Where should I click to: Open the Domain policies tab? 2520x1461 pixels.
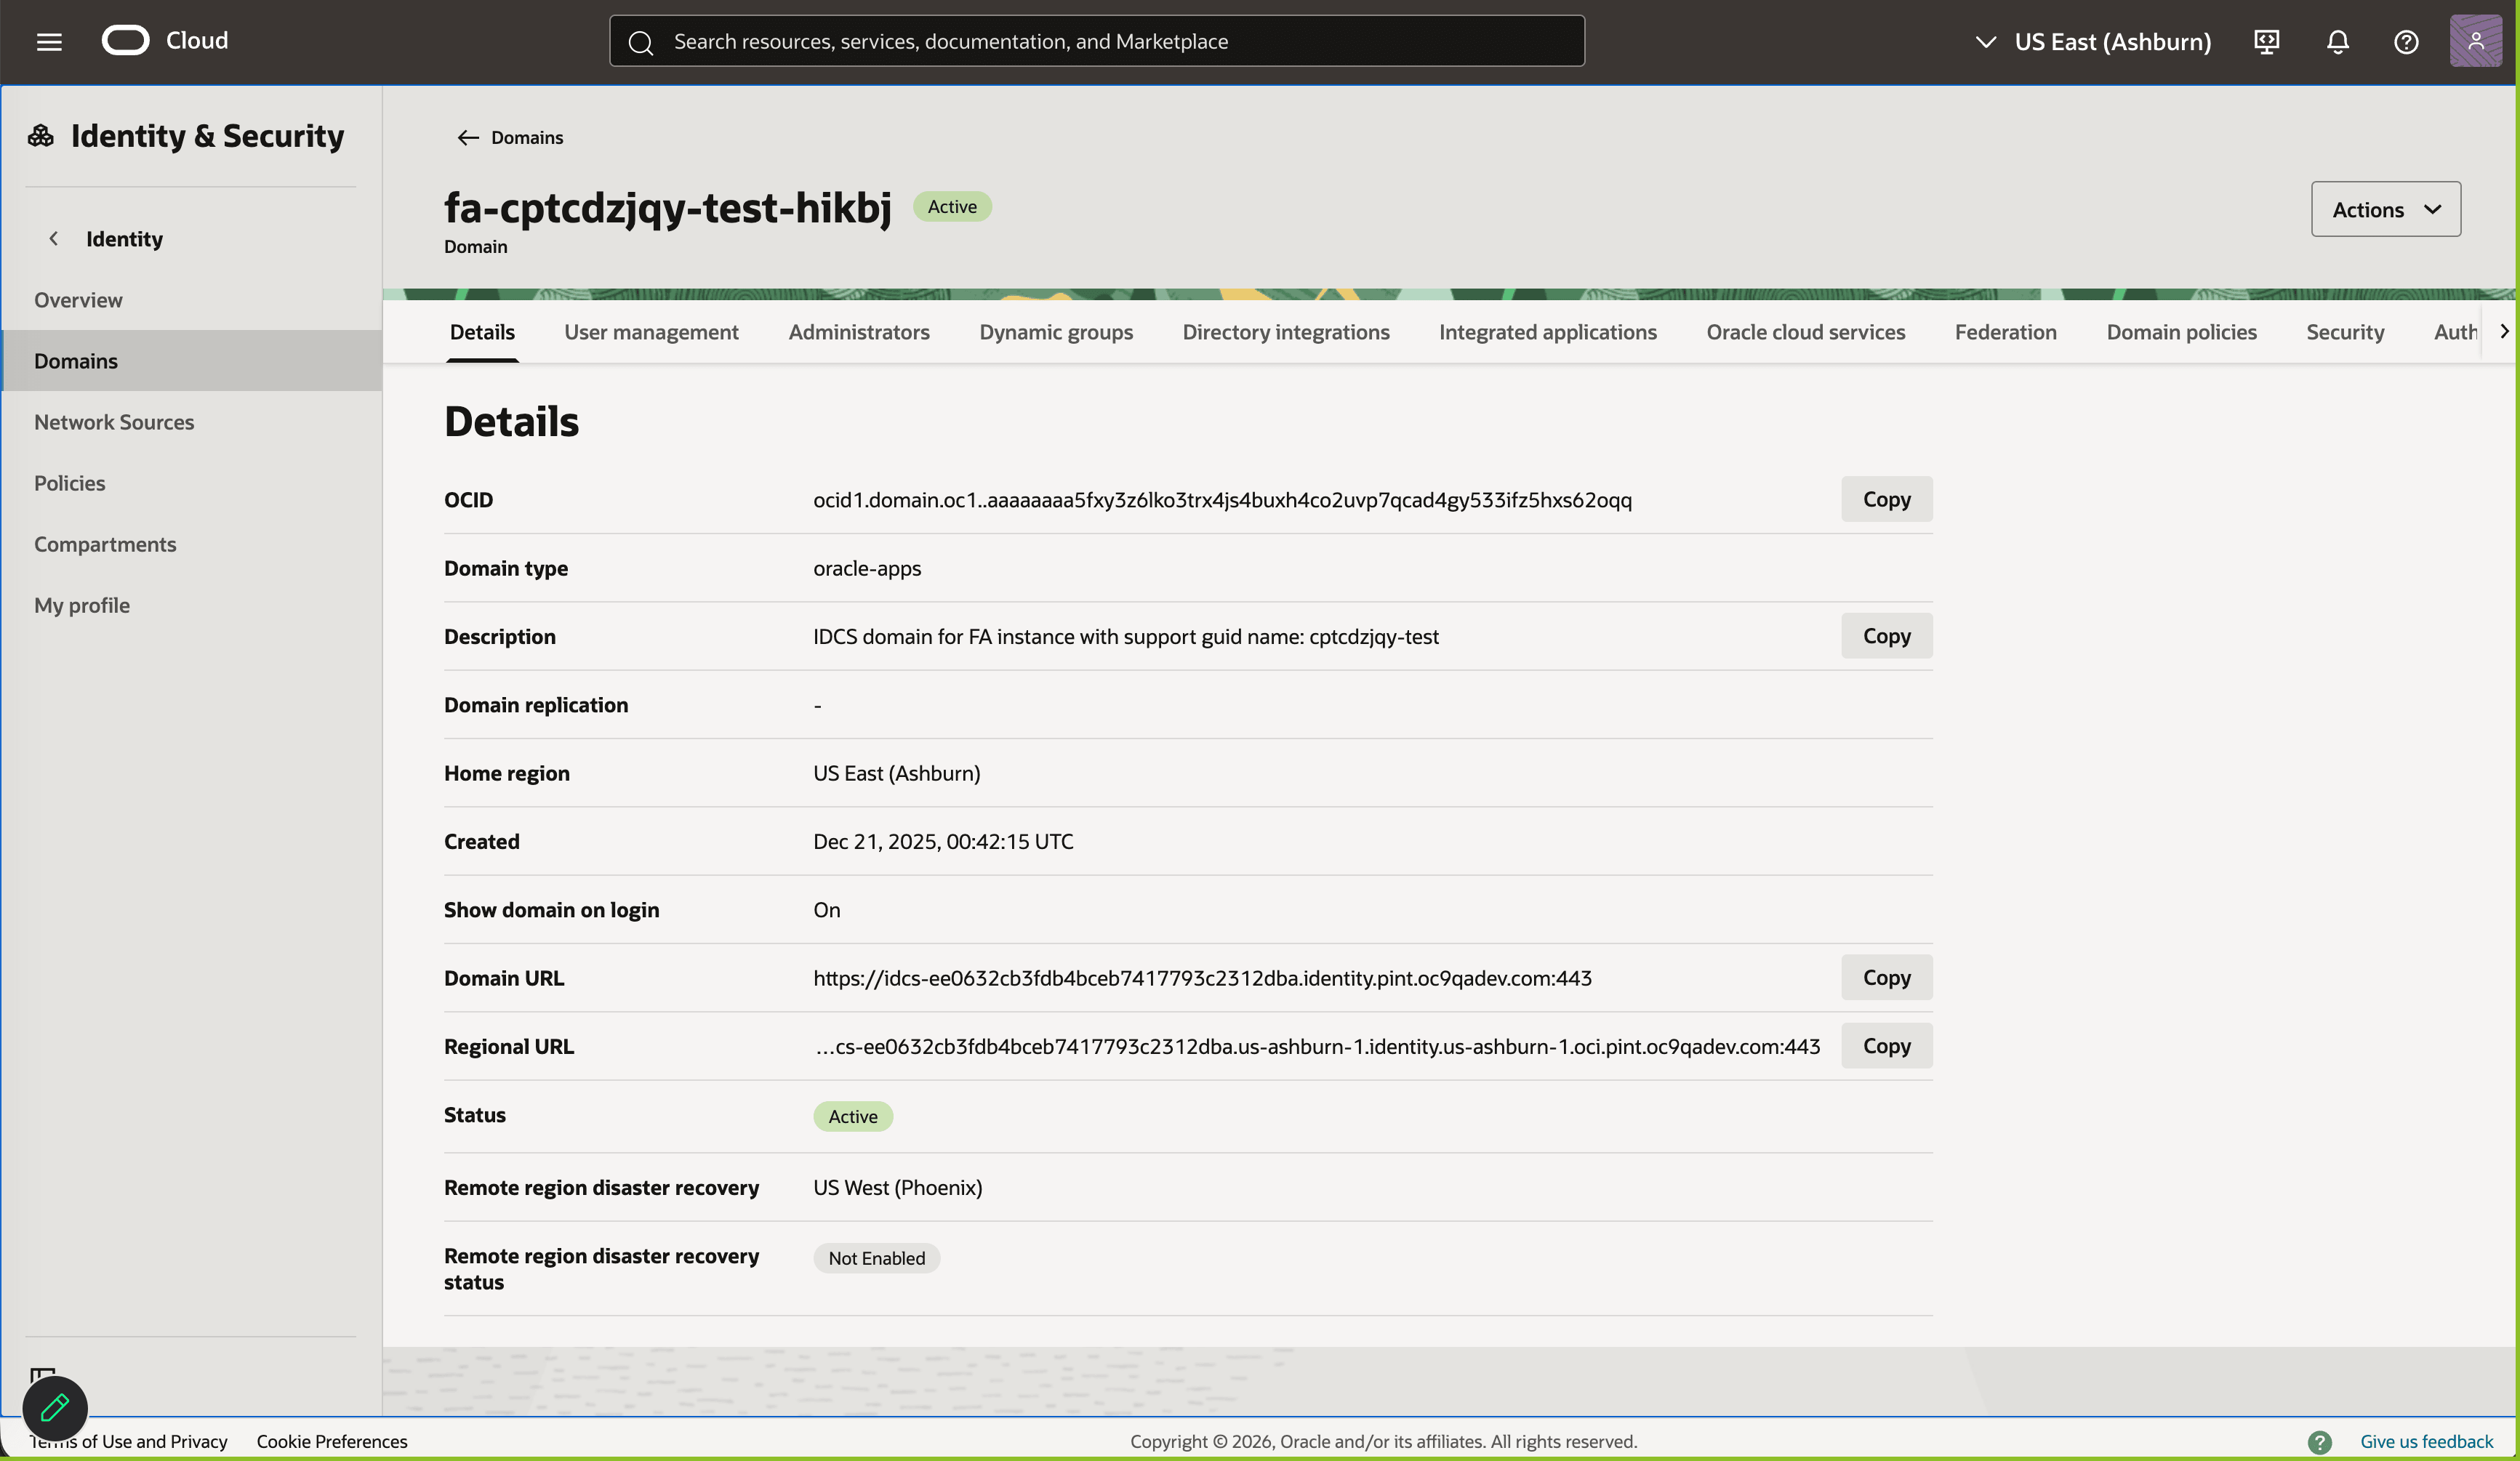click(2181, 332)
